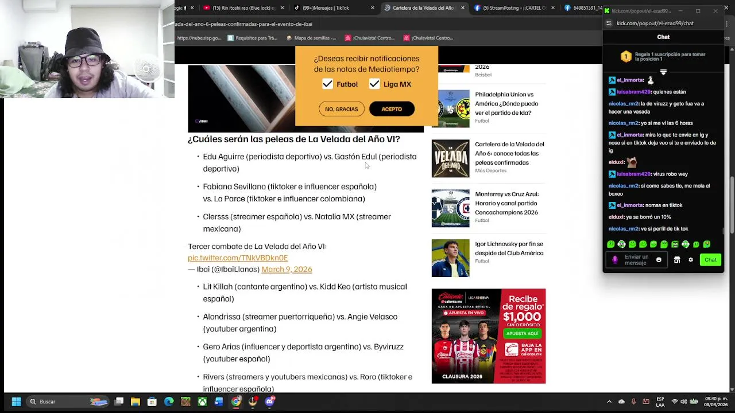Open File Explorer from taskbar
This screenshot has width=735, height=413.
click(136, 402)
